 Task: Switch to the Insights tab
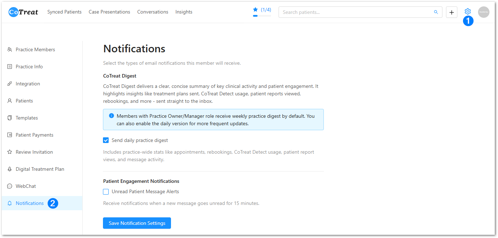[x=184, y=12]
